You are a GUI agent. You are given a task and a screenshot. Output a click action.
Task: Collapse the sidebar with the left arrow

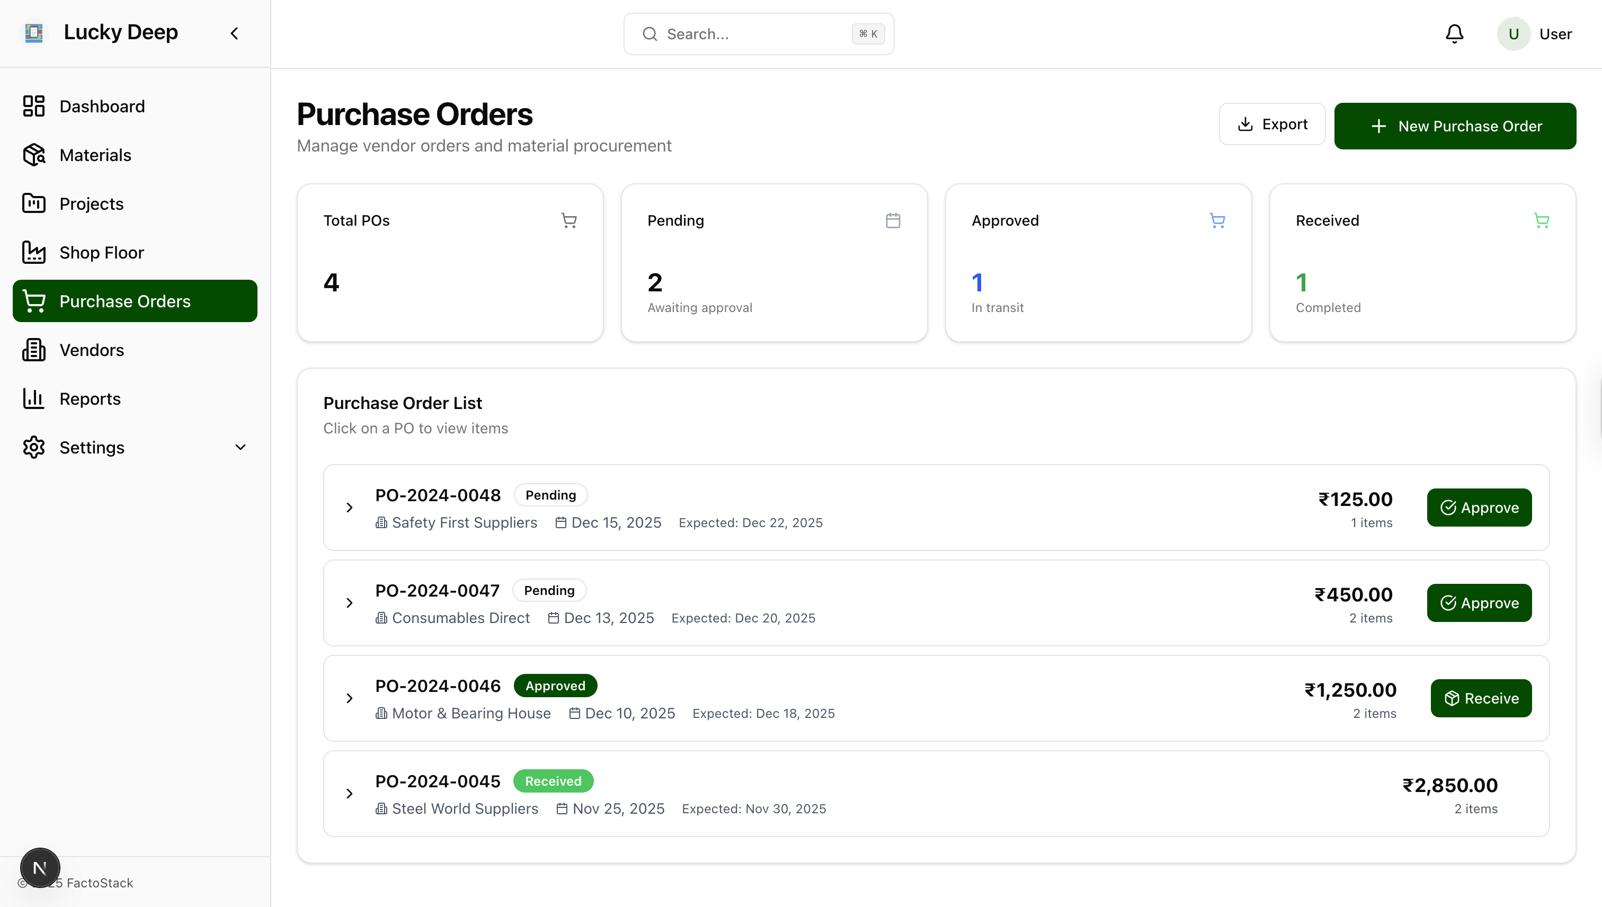click(x=234, y=33)
